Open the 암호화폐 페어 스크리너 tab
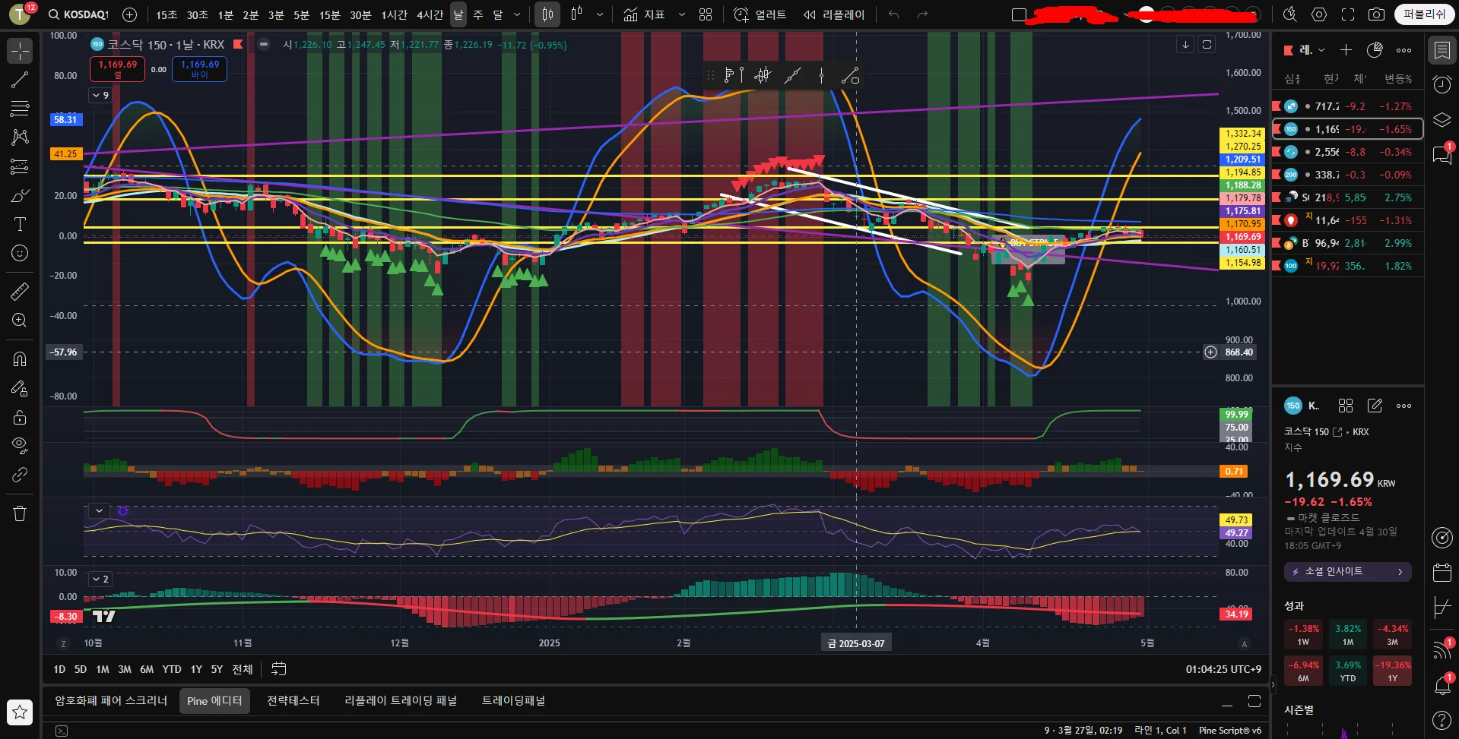 point(111,700)
